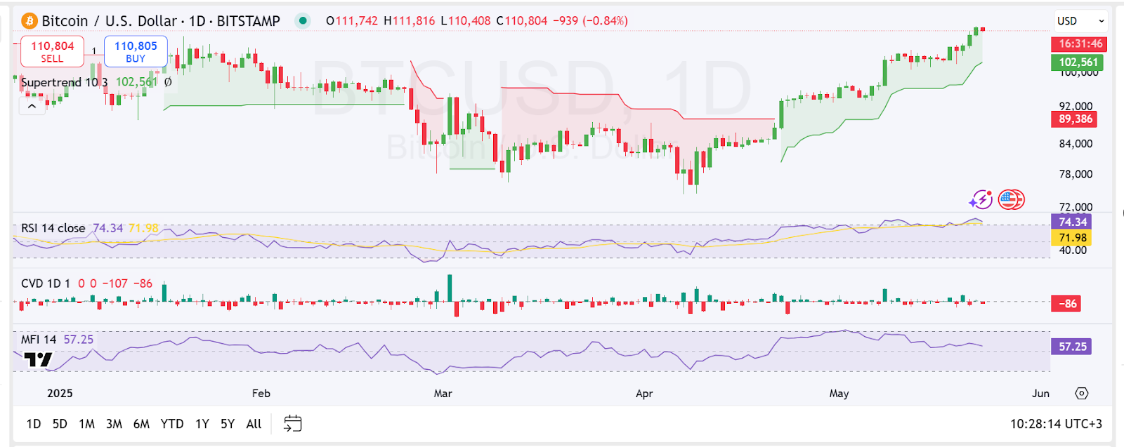Click the May label on time axis
Screen dimensions: 1124x447
click(839, 394)
